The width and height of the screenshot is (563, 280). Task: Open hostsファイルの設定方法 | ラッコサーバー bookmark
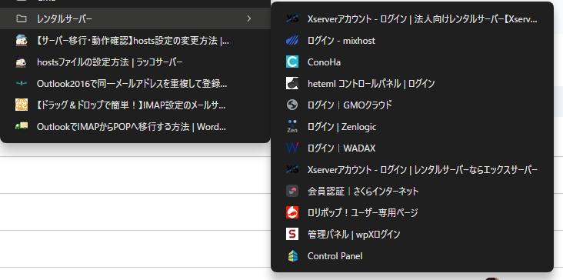click(x=135, y=62)
